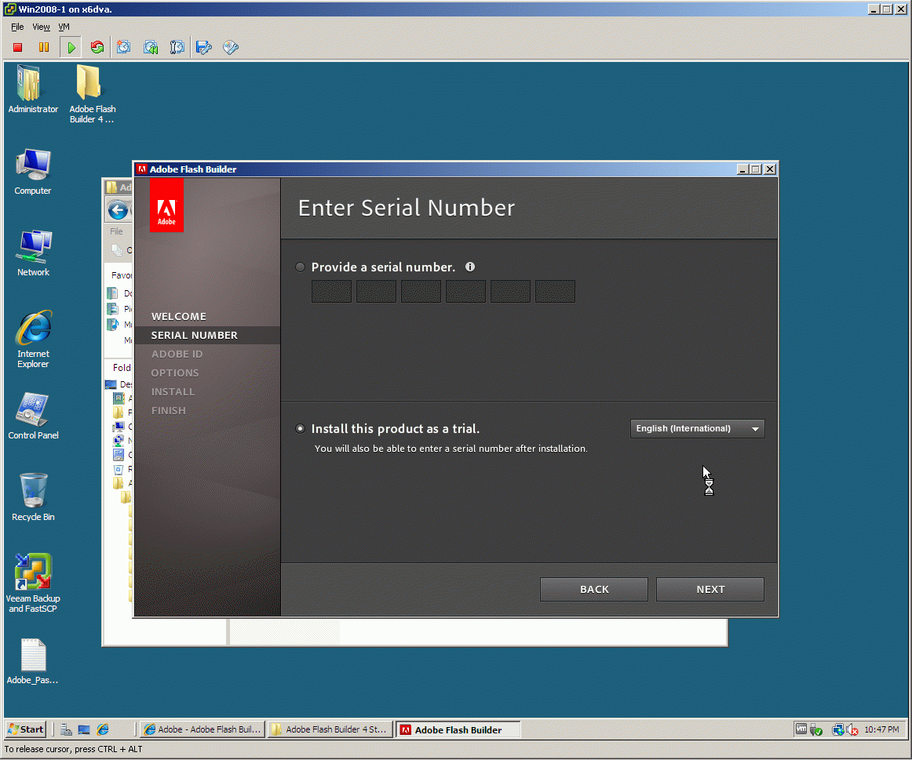Click FINISH step in installer sidebar
This screenshot has width=912, height=760.
[169, 411]
